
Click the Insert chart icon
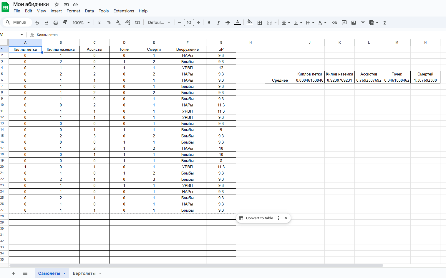pyautogui.click(x=354, y=23)
